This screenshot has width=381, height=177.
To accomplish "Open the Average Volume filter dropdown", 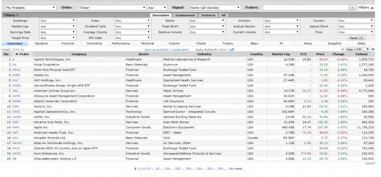I will (x=133, y=32).
